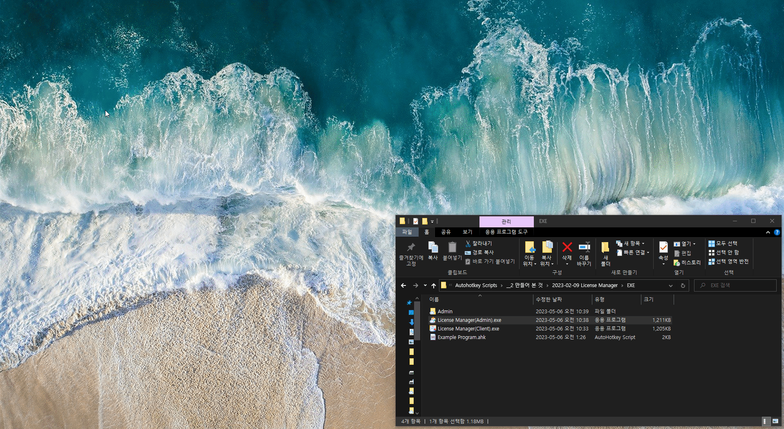Image resolution: width=784 pixels, height=429 pixels.
Task: Switch to the 공유 (Share) ribbon tab
Action: [446, 232]
